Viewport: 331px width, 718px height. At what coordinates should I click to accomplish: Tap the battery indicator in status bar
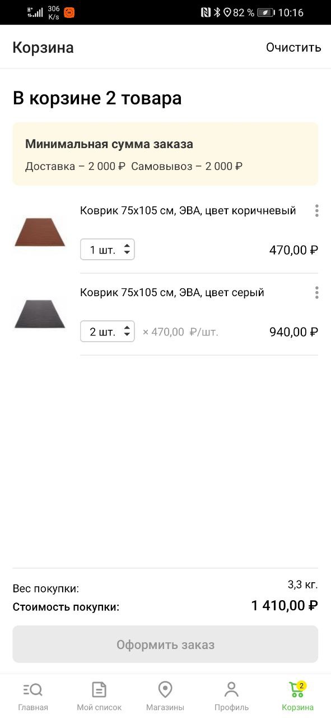[x=265, y=12]
